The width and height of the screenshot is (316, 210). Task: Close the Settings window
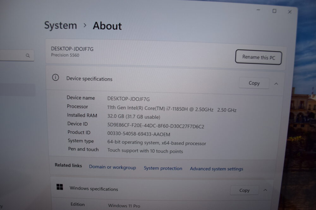click(x=289, y=12)
